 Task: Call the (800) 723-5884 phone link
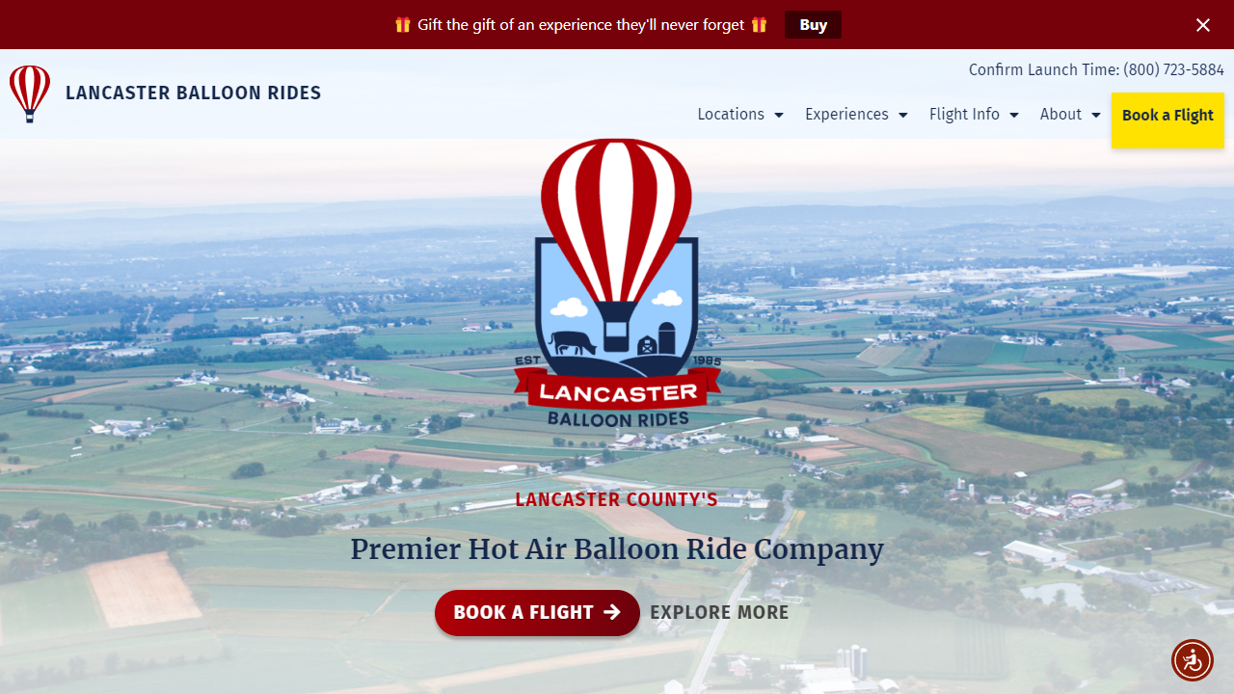1173,69
